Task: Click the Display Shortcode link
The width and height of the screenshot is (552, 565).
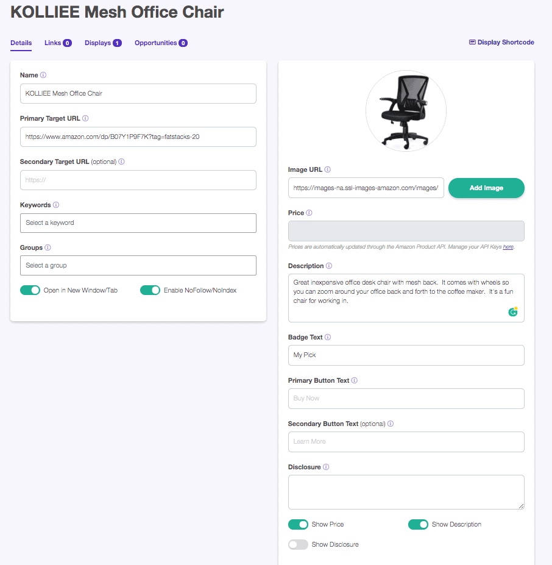Action: click(x=501, y=43)
